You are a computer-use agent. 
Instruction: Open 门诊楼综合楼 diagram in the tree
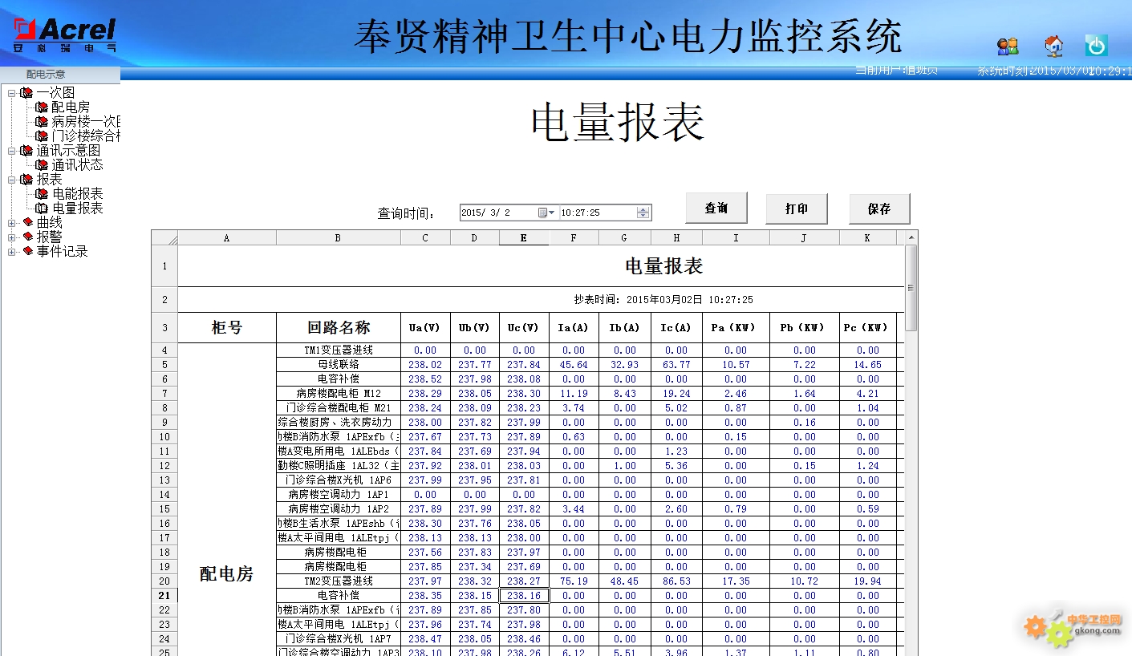tap(86, 136)
